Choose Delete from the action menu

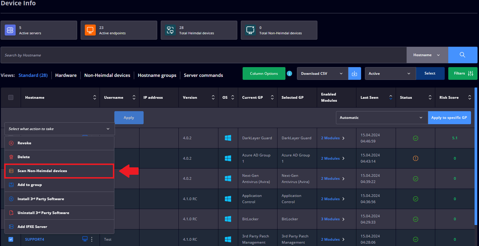59,157
